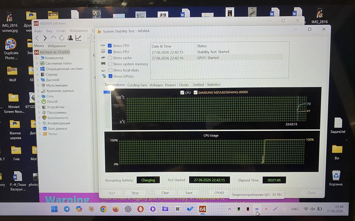
Task: Open Google Chrome from the taskbar
Action: click(x=103, y=209)
